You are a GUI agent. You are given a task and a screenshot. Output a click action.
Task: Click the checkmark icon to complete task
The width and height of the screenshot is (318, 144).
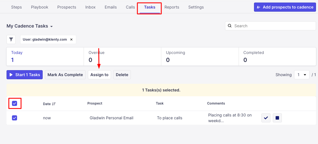coord(266,118)
